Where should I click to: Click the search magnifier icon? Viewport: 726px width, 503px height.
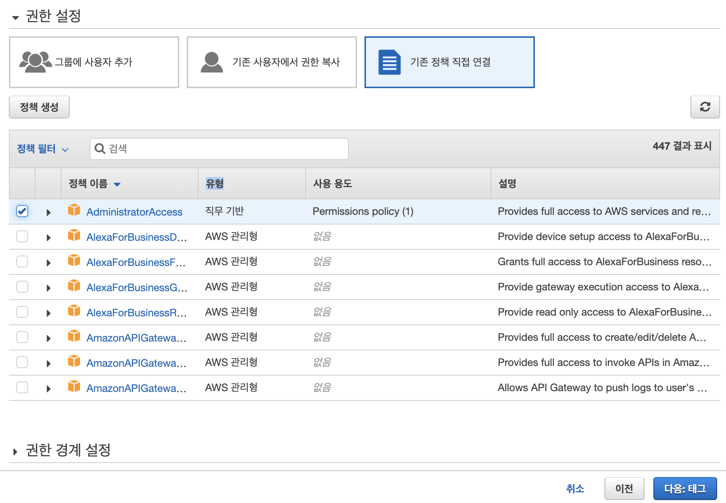[100, 149]
